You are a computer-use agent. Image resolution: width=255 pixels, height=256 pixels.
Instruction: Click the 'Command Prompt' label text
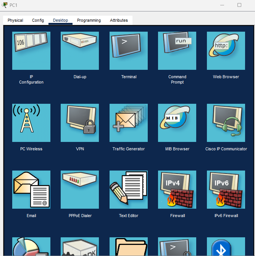point(177,79)
